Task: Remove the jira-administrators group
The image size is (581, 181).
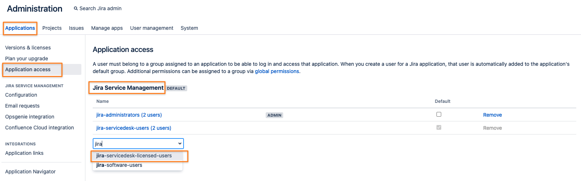Action: (492, 115)
